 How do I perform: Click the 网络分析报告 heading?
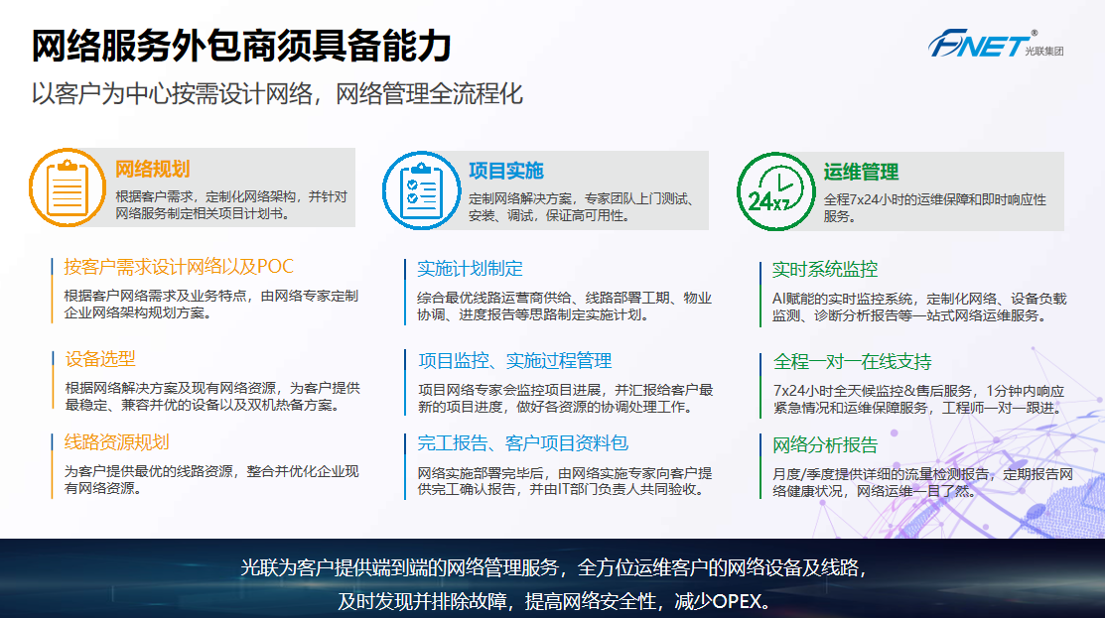pos(825,443)
